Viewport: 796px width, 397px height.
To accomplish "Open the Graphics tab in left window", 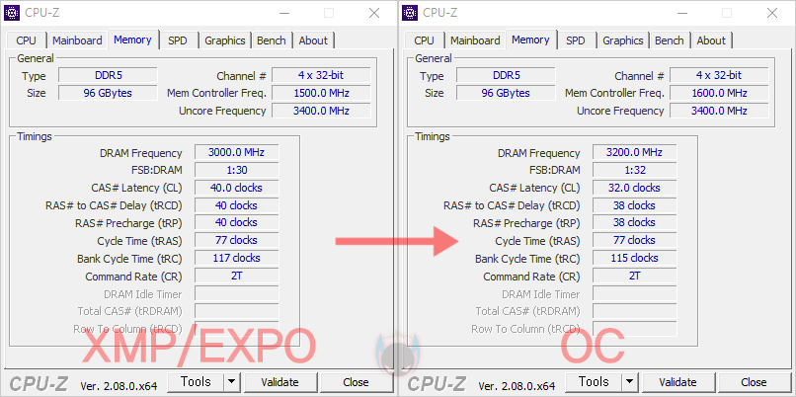I will [x=225, y=40].
